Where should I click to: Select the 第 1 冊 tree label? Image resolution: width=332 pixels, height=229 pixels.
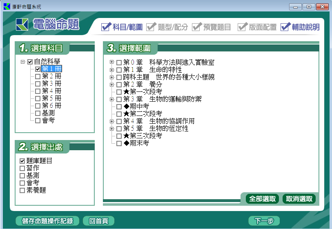tap(51, 69)
